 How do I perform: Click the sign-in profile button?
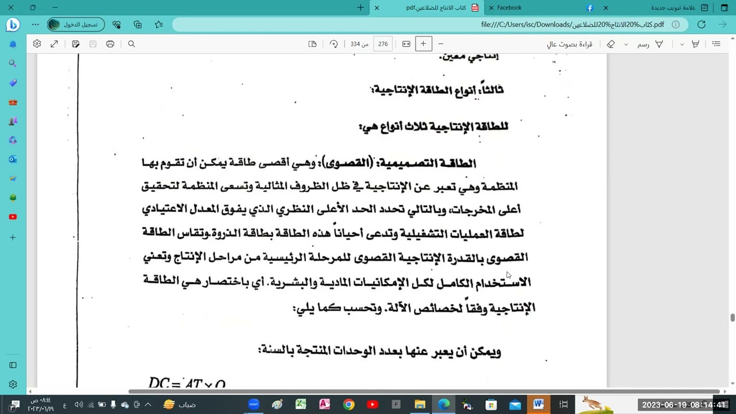click(x=75, y=25)
